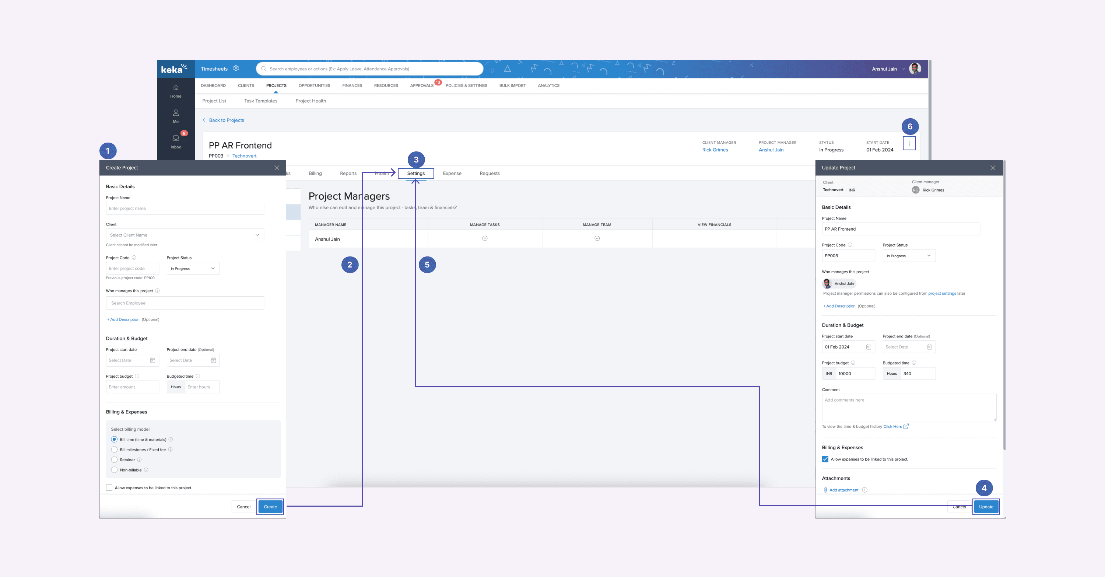Cancel the Create Project dialog
The height and width of the screenshot is (577, 1105).
click(243, 507)
